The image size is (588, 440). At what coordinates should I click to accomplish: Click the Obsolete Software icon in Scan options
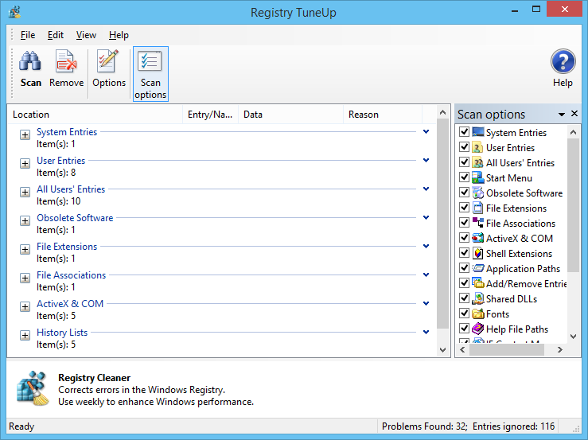tap(477, 193)
